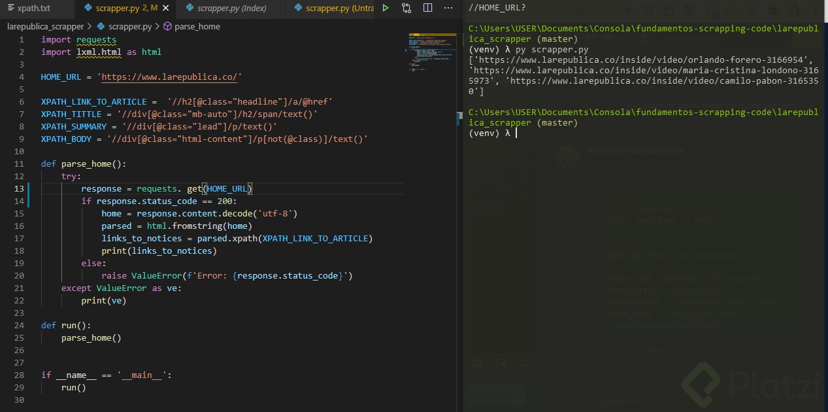This screenshot has height=412, width=828.
Task: Click on 'lxml.html' in the import line
Action: pyautogui.click(x=99, y=52)
